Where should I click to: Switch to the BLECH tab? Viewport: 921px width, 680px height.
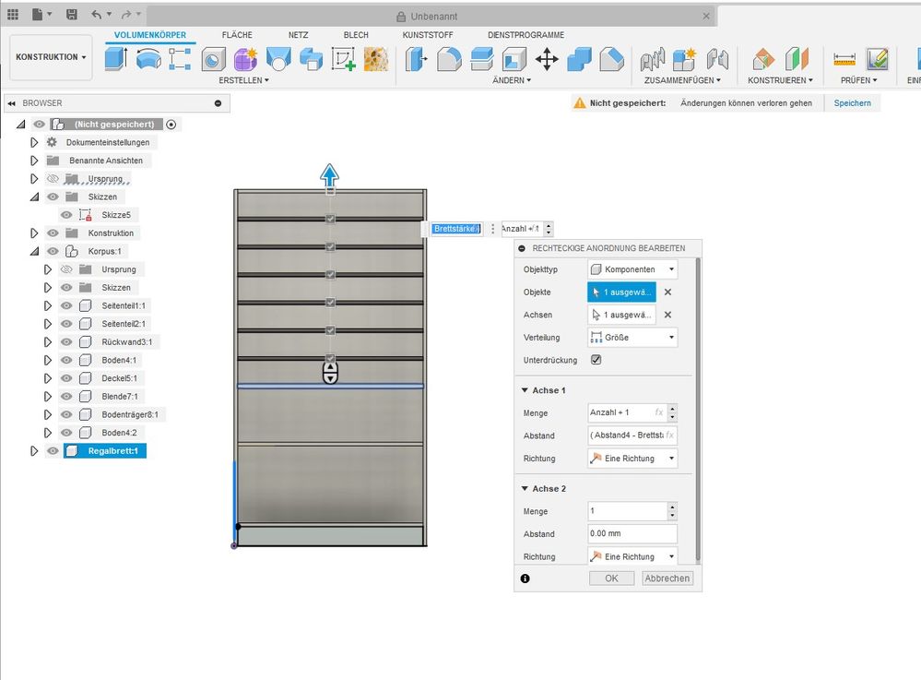tap(356, 35)
